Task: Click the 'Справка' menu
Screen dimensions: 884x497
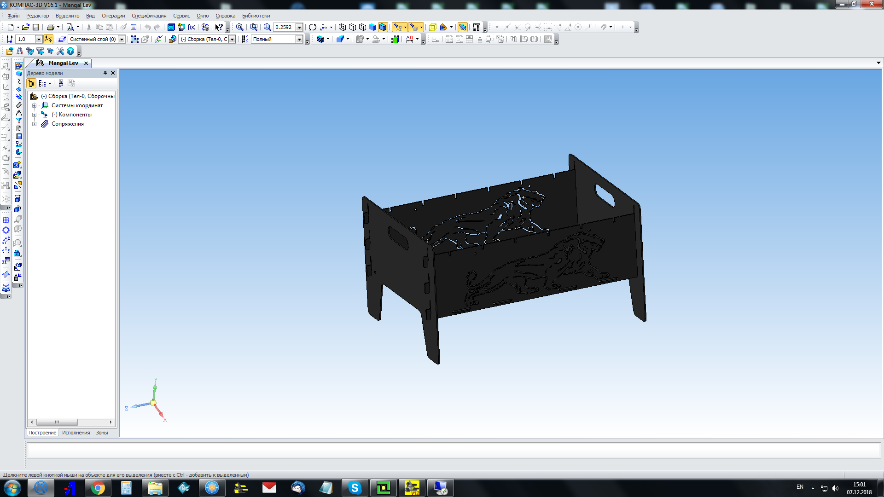Action: (225, 16)
